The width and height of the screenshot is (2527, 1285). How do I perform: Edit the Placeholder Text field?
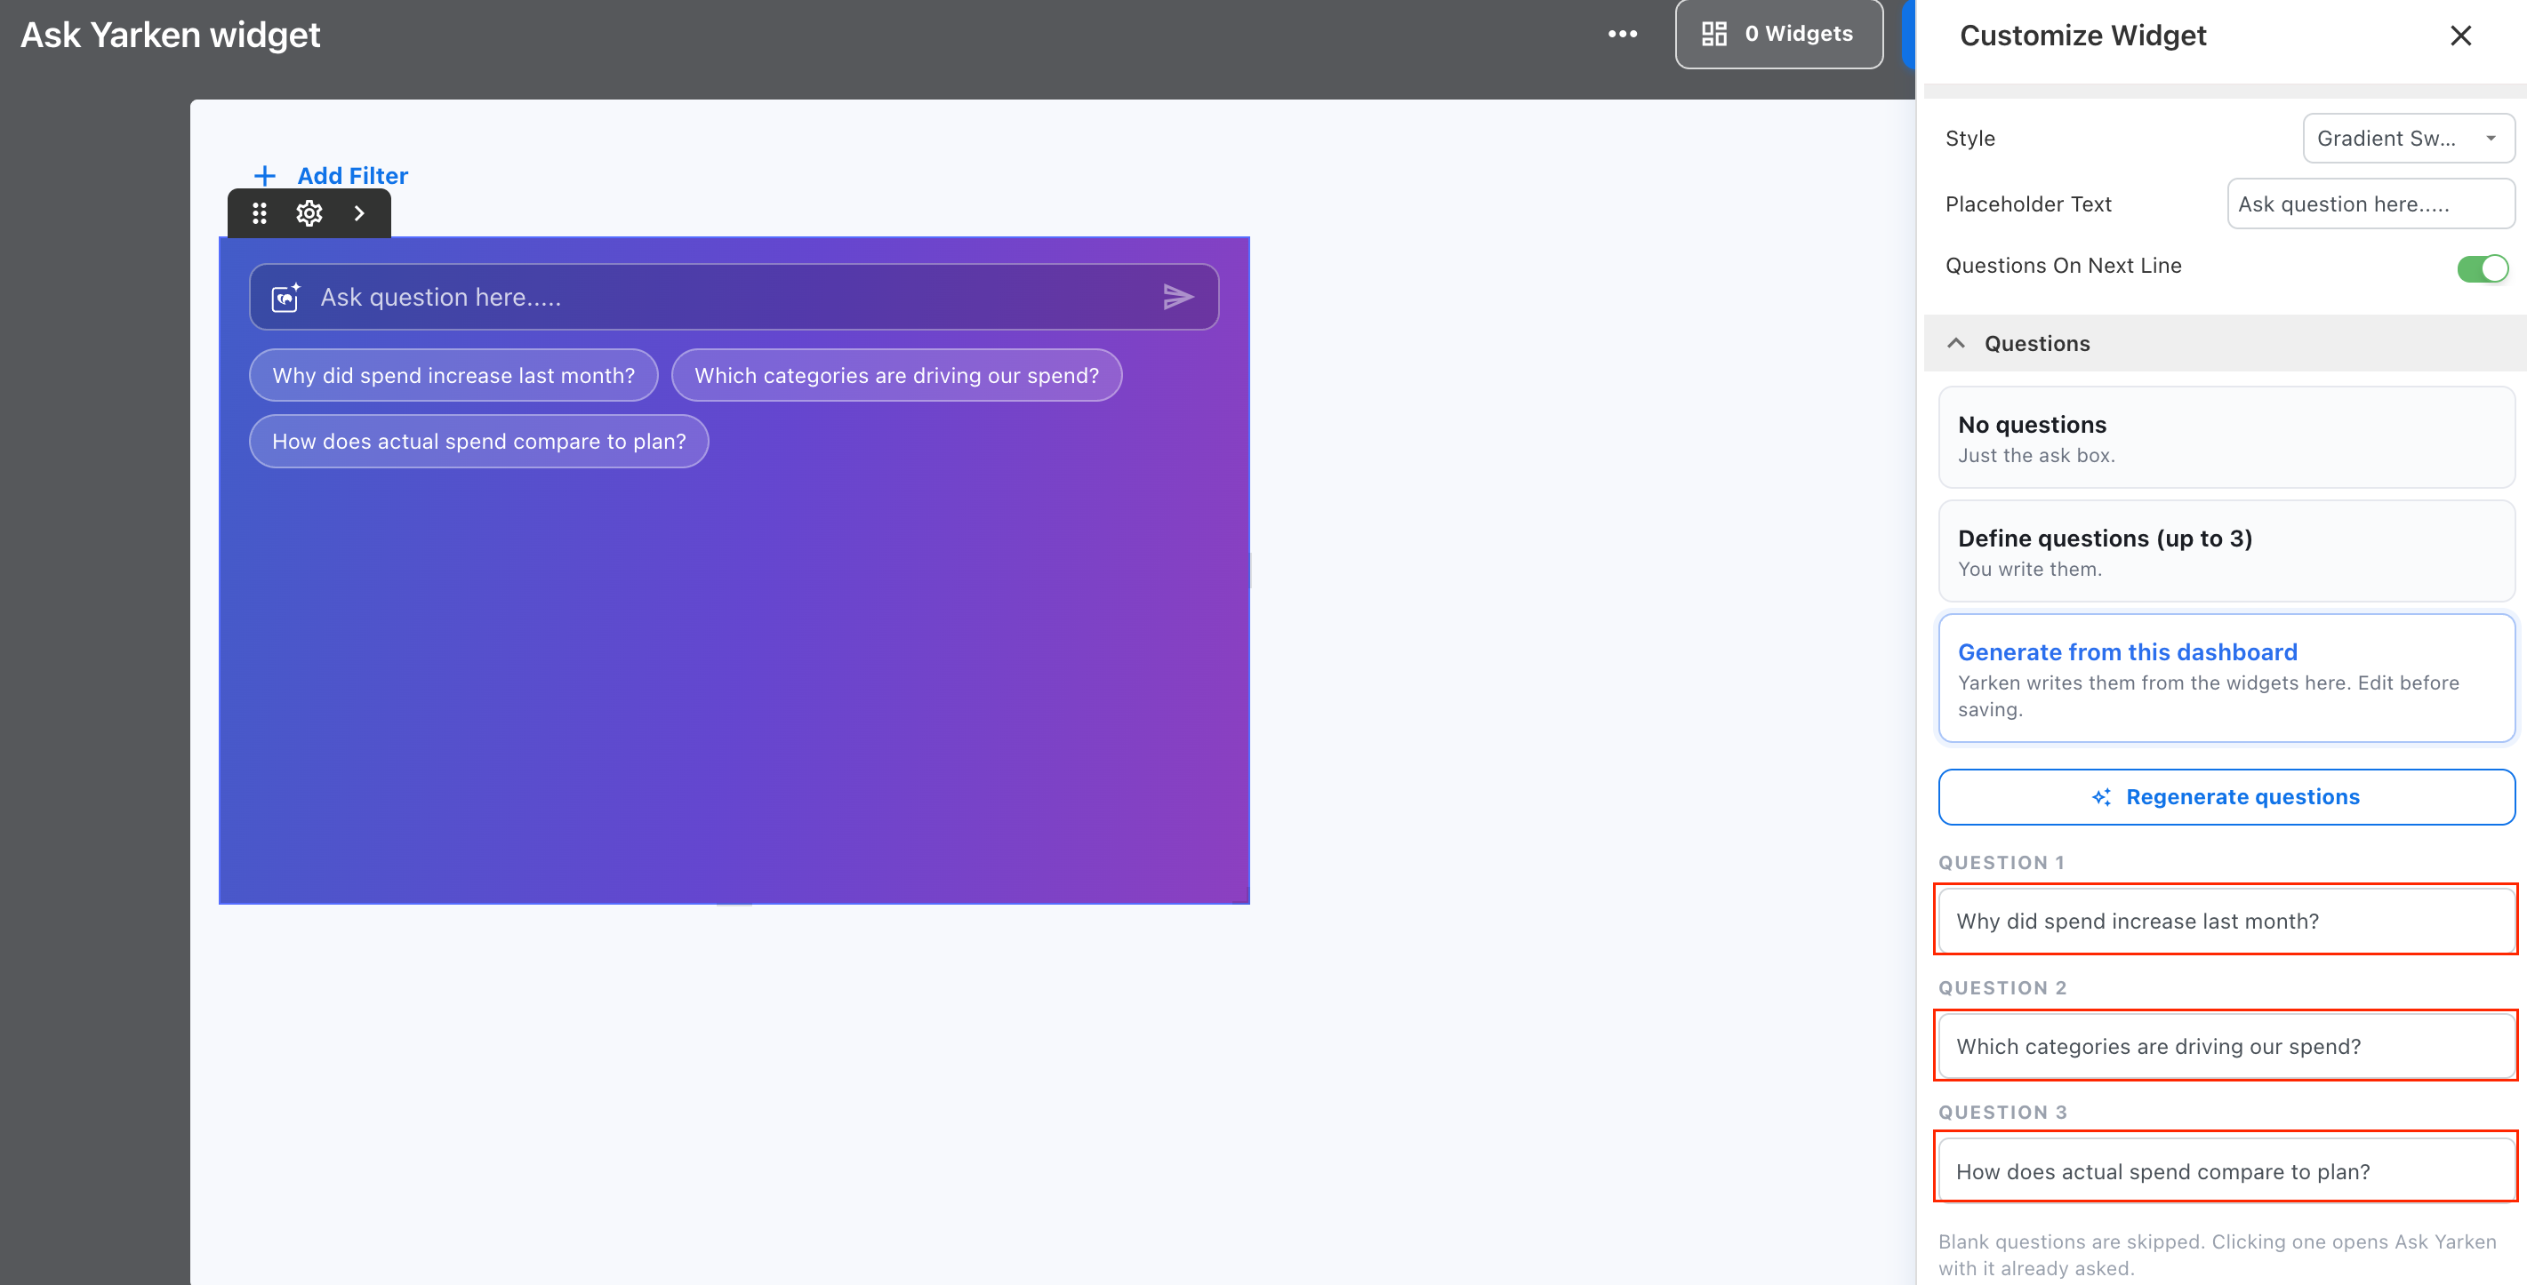(x=2370, y=204)
